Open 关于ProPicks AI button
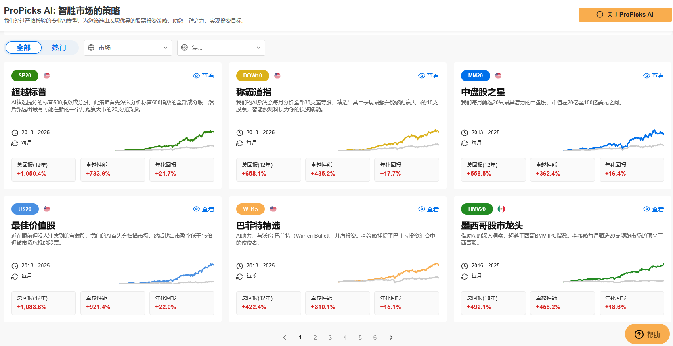This screenshot has width=673, height=346. 625,15
